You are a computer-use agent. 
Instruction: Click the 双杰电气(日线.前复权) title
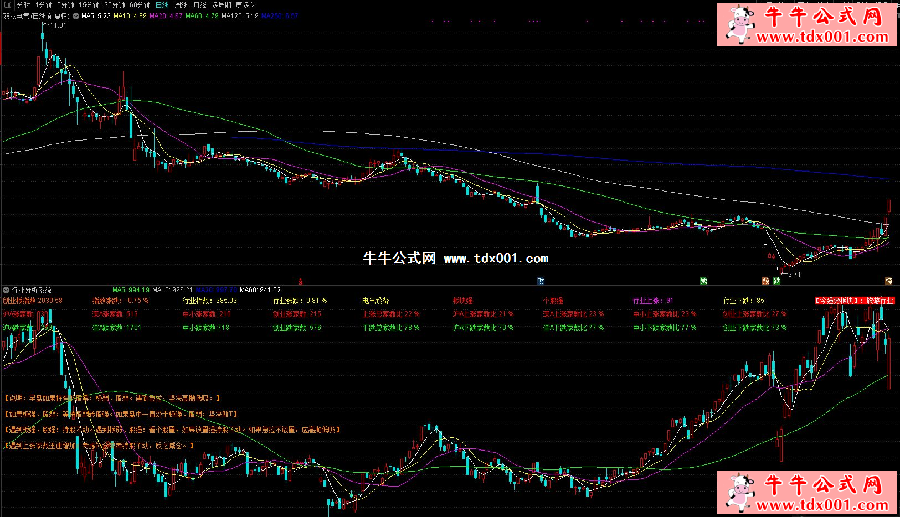(x=37, y=16)
